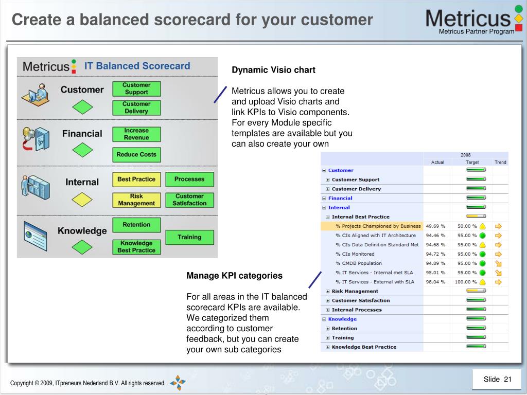Click yellow triangle status for % Projects Championed by Business
This screenshot has width=527, height=395.
483,226
